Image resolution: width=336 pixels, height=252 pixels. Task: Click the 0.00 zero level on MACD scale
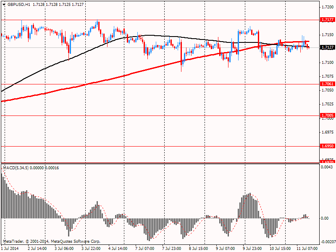[x=325, y=218]
